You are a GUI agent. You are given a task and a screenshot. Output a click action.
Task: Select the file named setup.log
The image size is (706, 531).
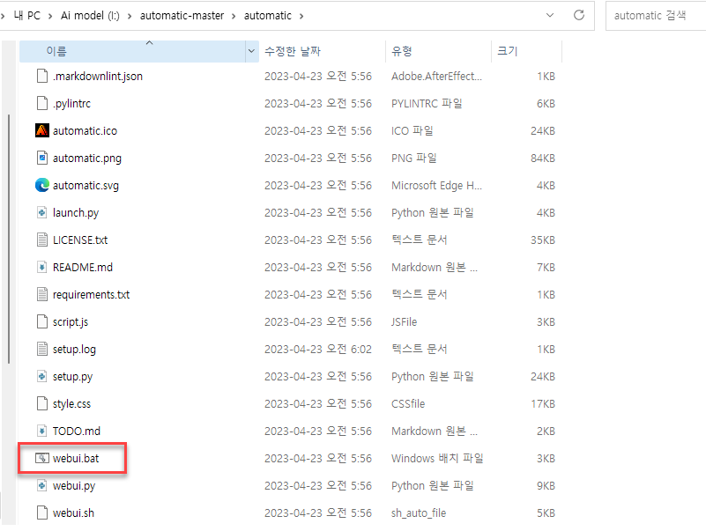click(74, 350)
